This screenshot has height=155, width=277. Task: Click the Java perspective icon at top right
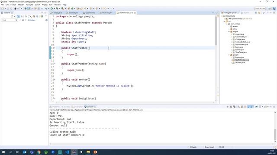274,9
